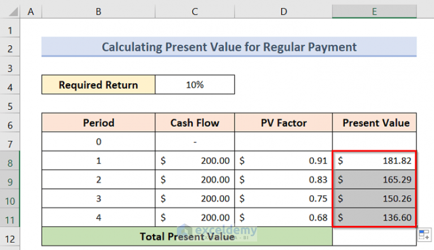Image resolution: width=434 pixels, height=250 pixels.
Task: Select the PV factor 0.75 cell
Action: pos(284,199)
